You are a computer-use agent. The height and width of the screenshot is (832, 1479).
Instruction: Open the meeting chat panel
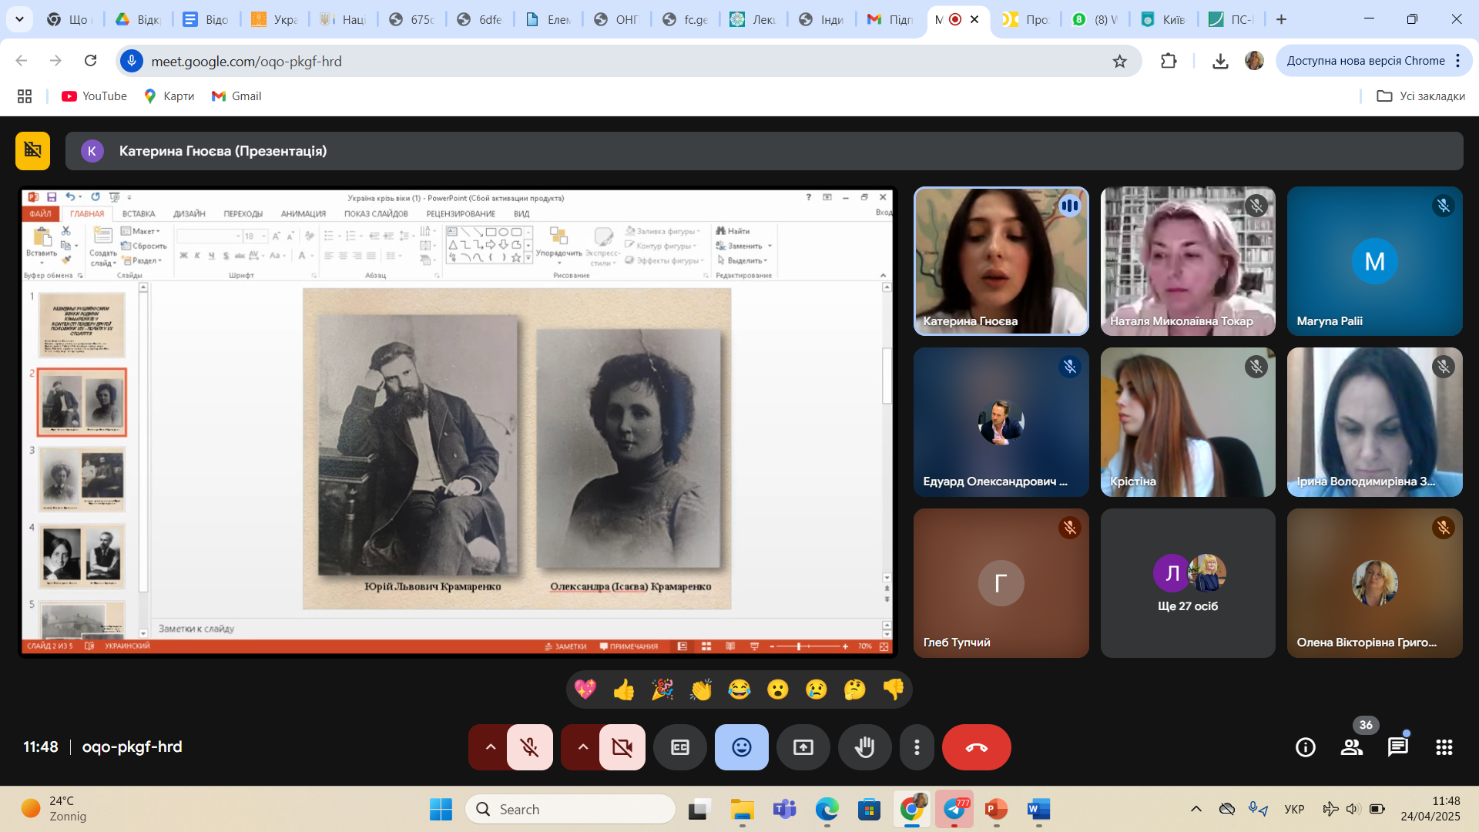(x=1397, y=746)
